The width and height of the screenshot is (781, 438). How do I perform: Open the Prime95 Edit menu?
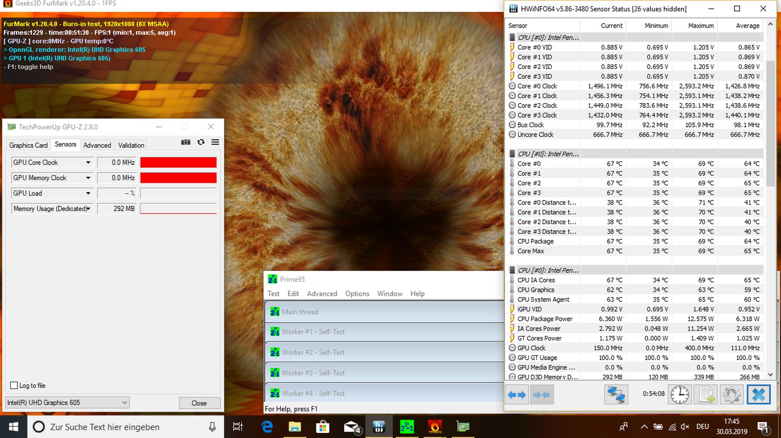[x=293, y=293]
